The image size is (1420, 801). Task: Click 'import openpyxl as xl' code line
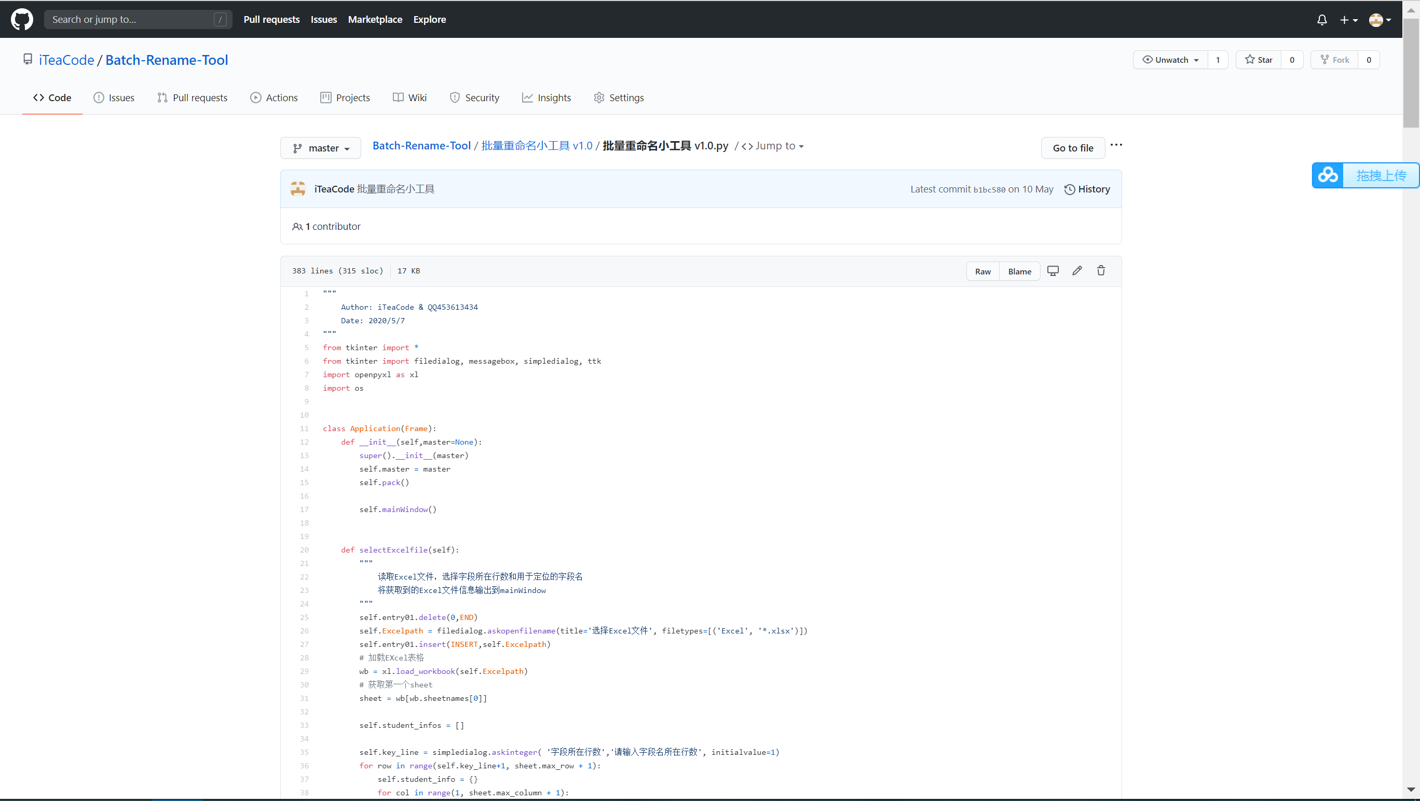pos(371,375)
